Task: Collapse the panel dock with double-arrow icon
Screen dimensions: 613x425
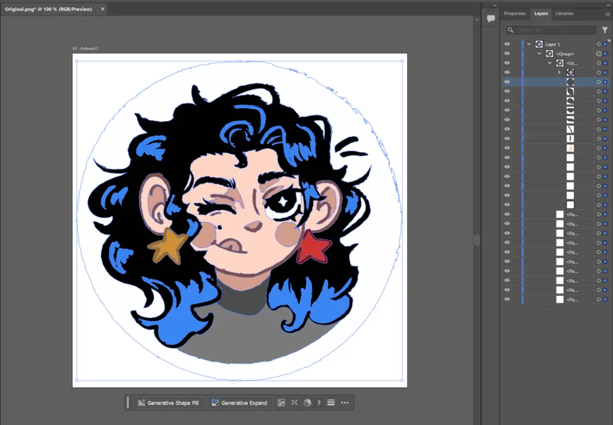Action: point(608,5)
